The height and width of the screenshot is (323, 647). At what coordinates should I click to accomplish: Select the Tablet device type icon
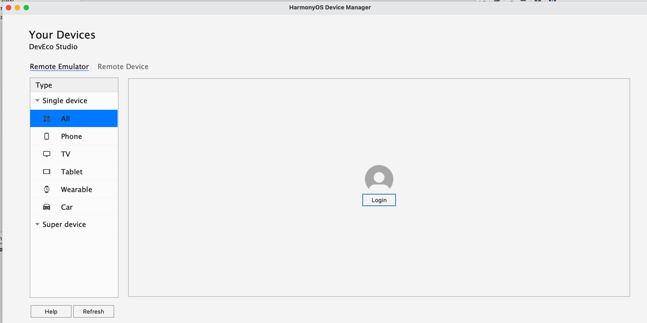[47, 171]
